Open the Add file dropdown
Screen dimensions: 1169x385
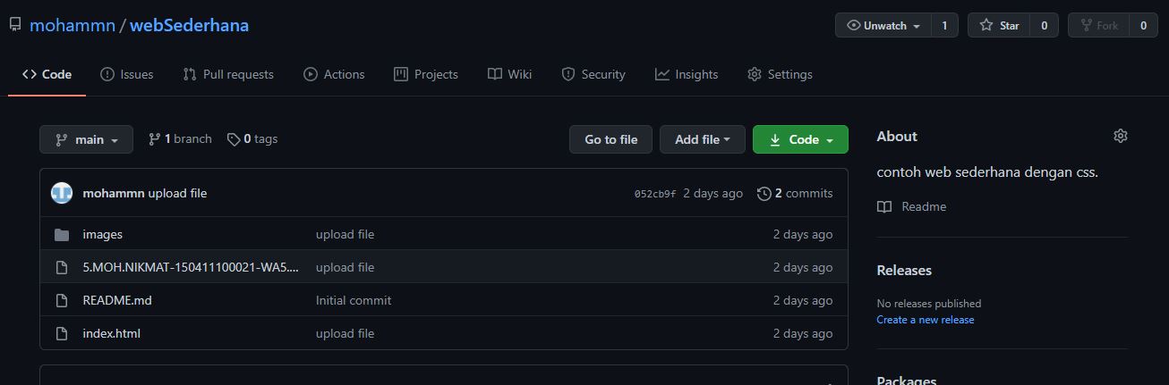702,139
